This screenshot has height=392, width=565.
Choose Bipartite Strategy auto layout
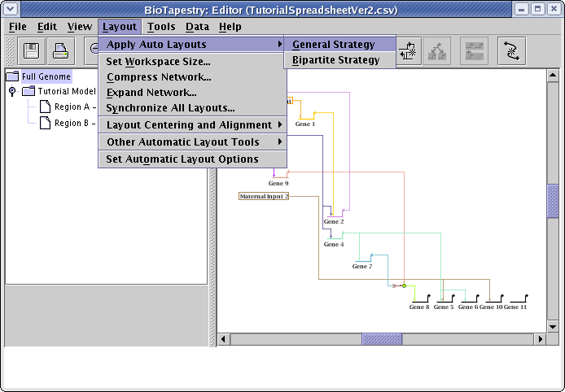coord(335,60)
